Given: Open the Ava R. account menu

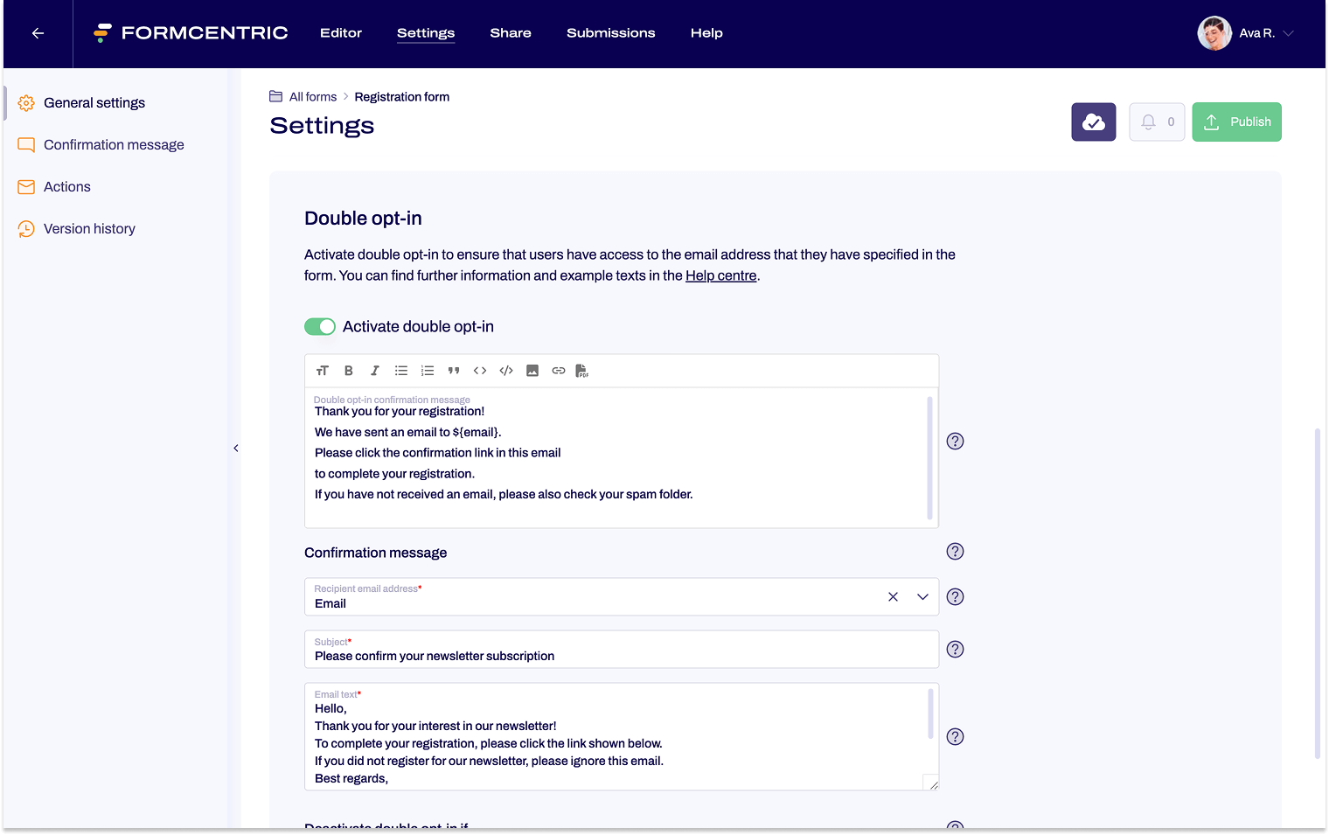Looking at the screenshot, I should tap(1246, 33).
